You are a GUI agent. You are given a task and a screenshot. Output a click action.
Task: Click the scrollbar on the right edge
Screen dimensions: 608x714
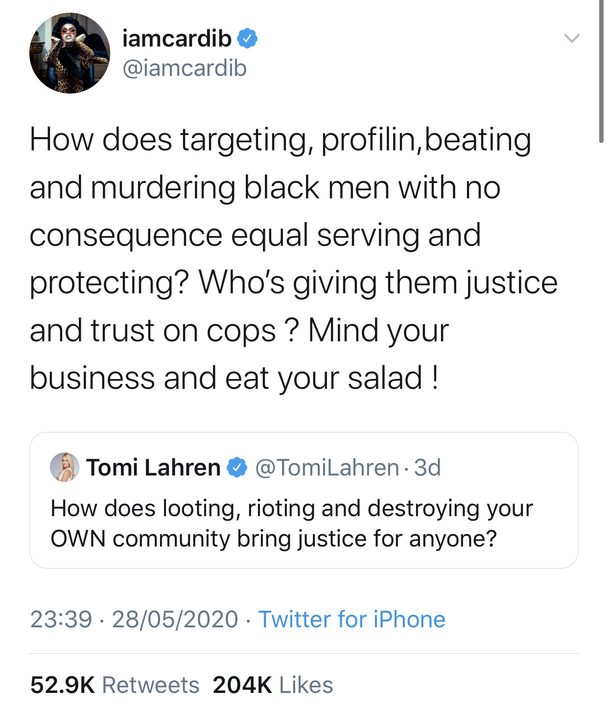601,73
